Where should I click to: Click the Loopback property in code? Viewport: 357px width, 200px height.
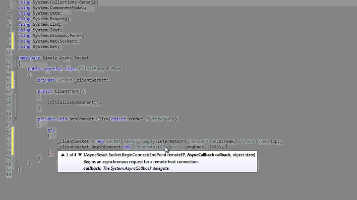pos(194,147)
